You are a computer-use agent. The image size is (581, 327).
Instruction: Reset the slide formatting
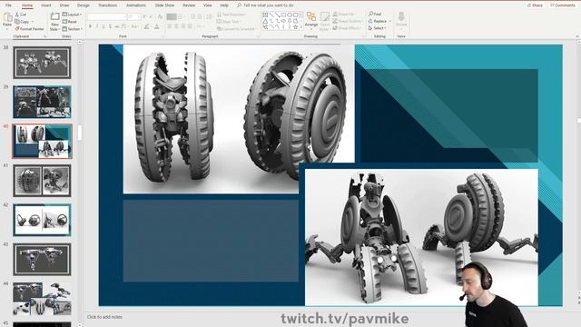coord(70,22)
